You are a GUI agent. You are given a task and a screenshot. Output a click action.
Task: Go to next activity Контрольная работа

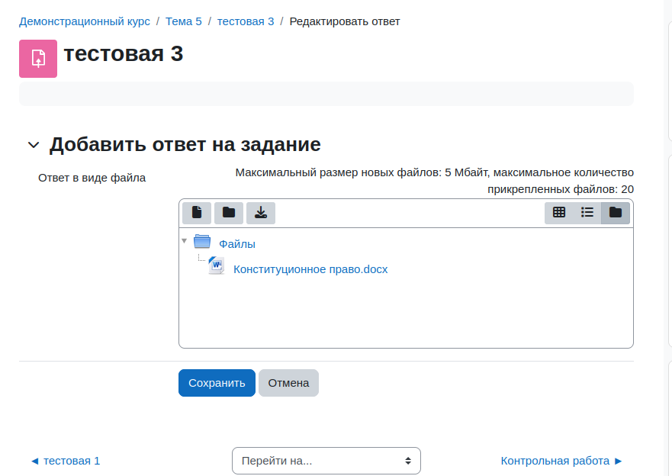click(x=562, y=461)
